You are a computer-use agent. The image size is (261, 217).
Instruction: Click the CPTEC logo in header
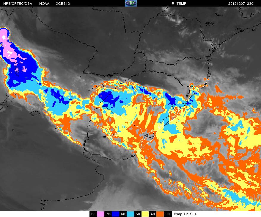click(131, 3)
